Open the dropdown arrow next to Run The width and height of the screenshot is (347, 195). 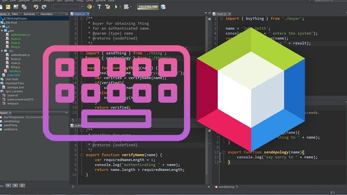tap(120, 7)
